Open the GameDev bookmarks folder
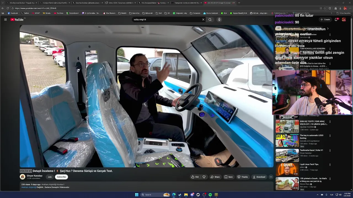 [x=134, y=13]
